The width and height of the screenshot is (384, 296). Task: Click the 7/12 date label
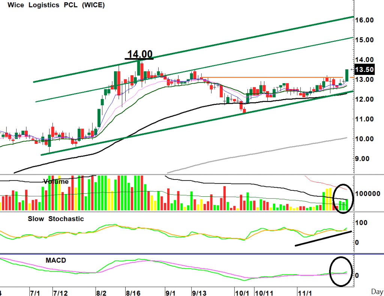[x=60, y=293]
